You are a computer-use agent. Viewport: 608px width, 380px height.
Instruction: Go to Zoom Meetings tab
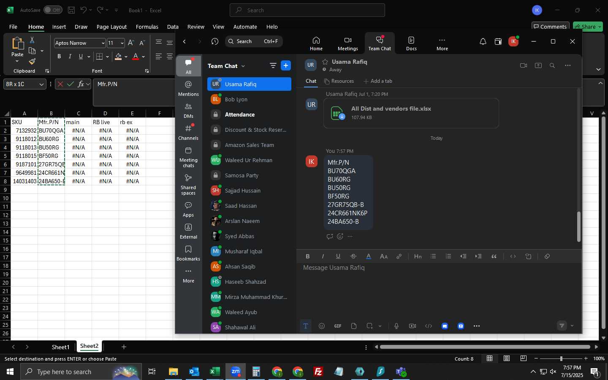(348, 43)
